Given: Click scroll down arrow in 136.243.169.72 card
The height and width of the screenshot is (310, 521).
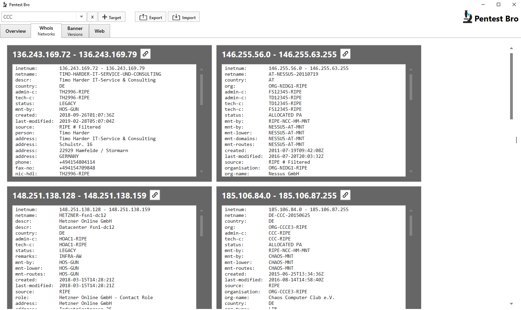Looking at the screenshot, I should 202,172.
